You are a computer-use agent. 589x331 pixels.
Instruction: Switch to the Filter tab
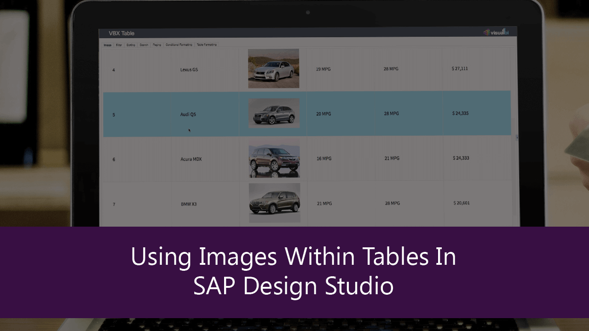point(119,45)
